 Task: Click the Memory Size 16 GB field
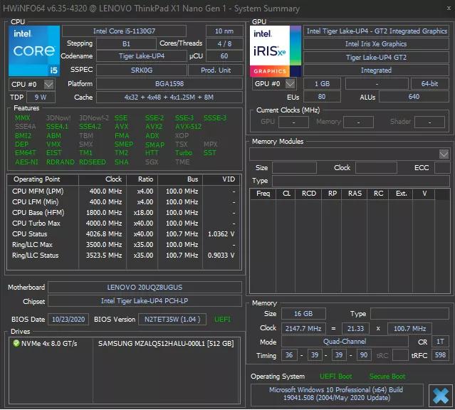(x=303, y=314)
